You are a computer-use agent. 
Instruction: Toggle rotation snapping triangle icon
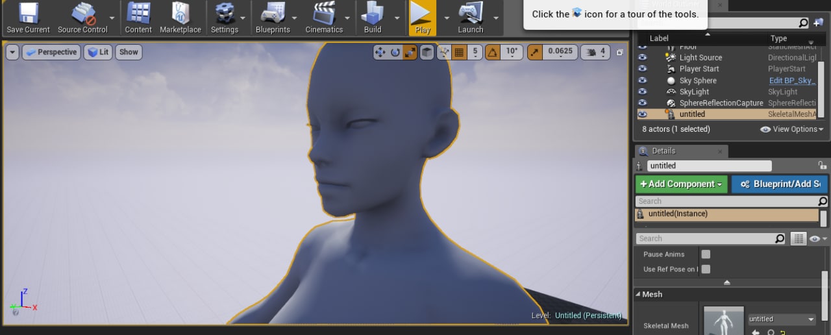tap(493, 52)
